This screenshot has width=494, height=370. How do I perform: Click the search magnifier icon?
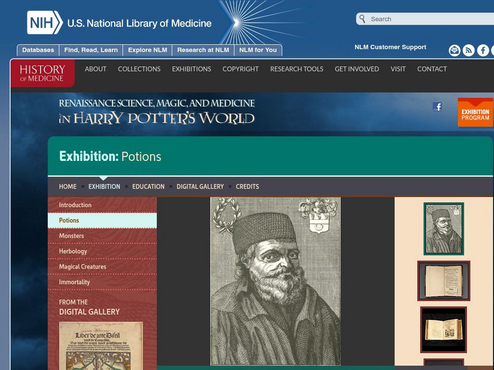pyautogui.click(x=362, y=19)
